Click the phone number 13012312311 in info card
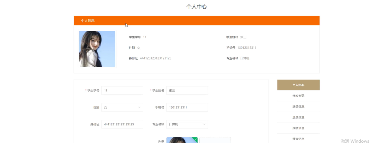Image resolution: width=384 pixels, height=143 pixels. [x=247, y=48]
